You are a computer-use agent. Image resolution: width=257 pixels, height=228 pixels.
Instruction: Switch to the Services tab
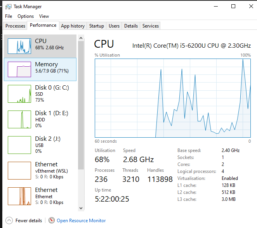(151, 26)
